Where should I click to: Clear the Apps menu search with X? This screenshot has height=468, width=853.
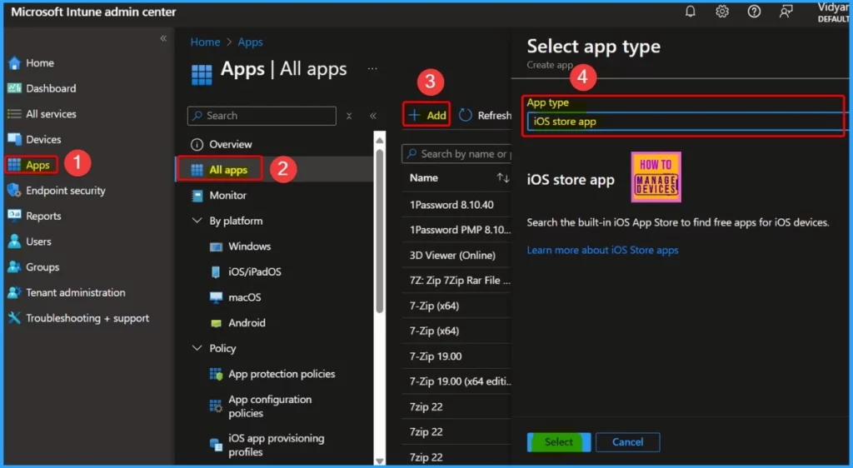click(349, 116)
